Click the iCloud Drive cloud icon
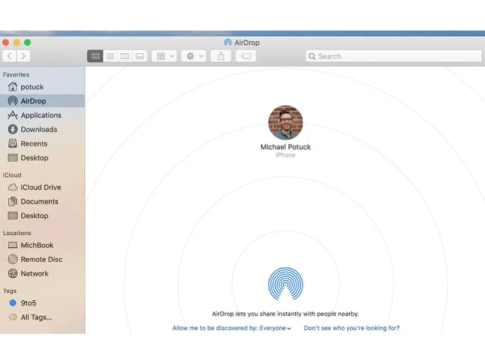The height and width of the screenshot is (364, 485). (x=13, y=187)
